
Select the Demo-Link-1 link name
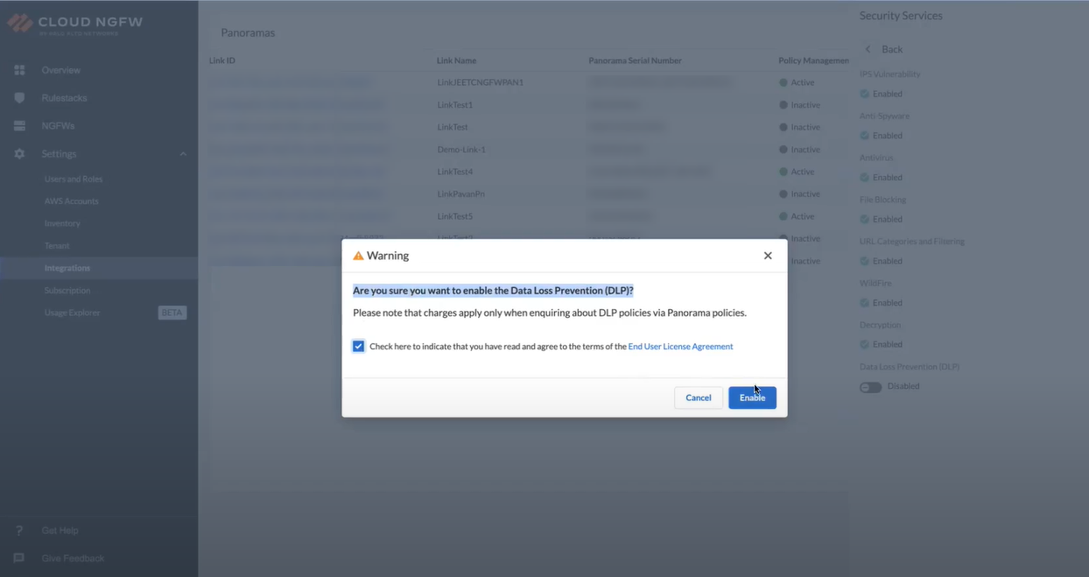click(x=461, y=150)
